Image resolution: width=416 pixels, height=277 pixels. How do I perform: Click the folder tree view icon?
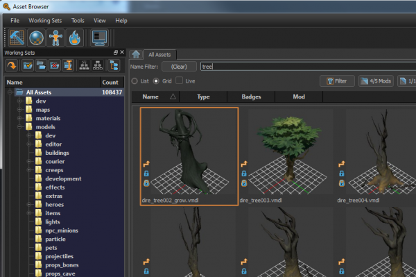(114, 65)
